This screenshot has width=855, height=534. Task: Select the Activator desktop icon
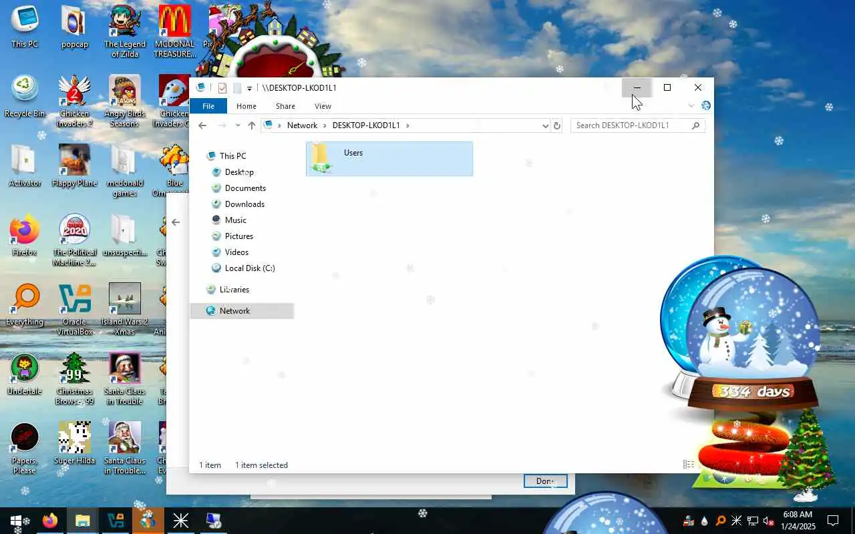[x=25, y=166]
